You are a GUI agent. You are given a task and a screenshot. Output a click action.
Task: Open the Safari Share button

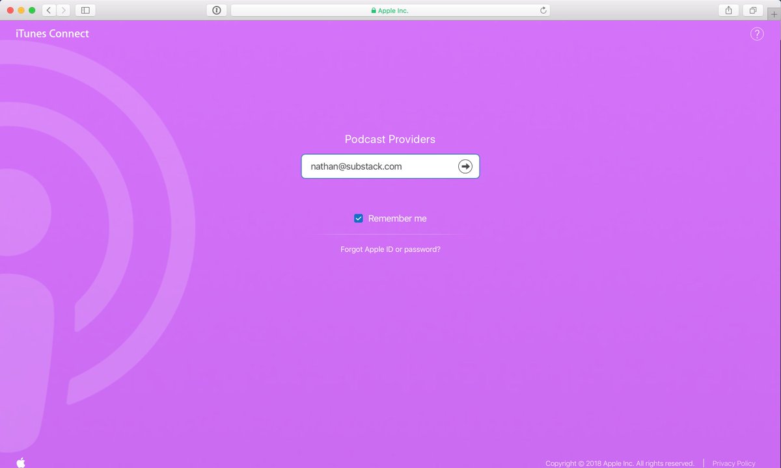728,10
